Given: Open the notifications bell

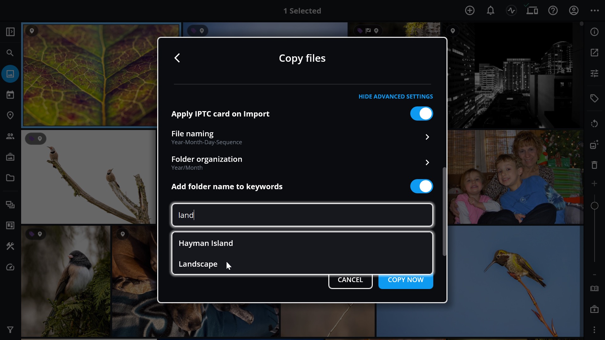Looking at the screenshot, I should pos(490,11).
